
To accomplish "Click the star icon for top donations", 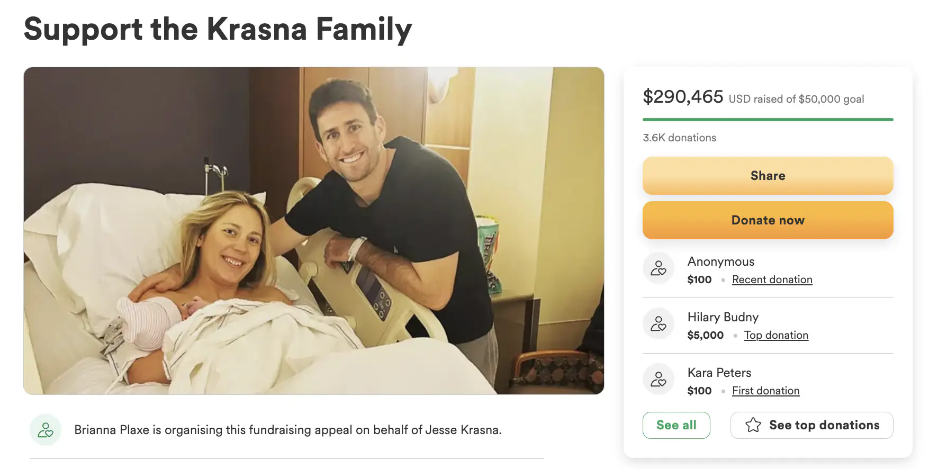I will point(753,425).
